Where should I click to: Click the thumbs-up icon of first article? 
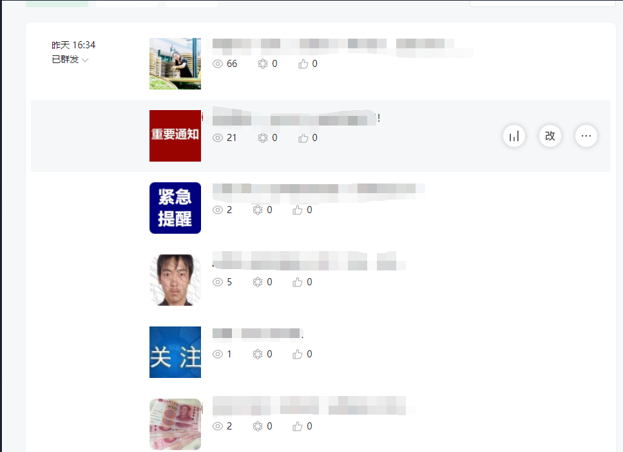(303, 64)
